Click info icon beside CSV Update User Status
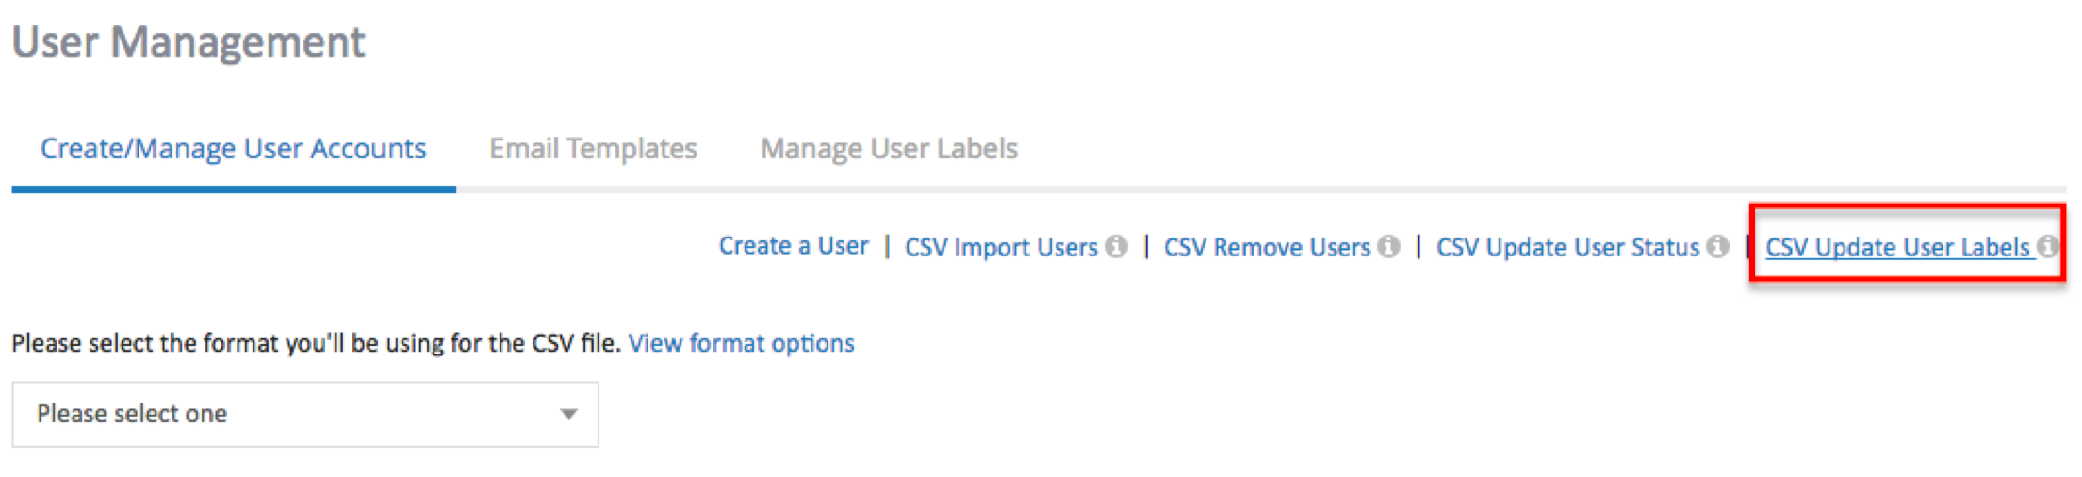The height and width of the screenshot is (477, 2082). [1717, 247]
